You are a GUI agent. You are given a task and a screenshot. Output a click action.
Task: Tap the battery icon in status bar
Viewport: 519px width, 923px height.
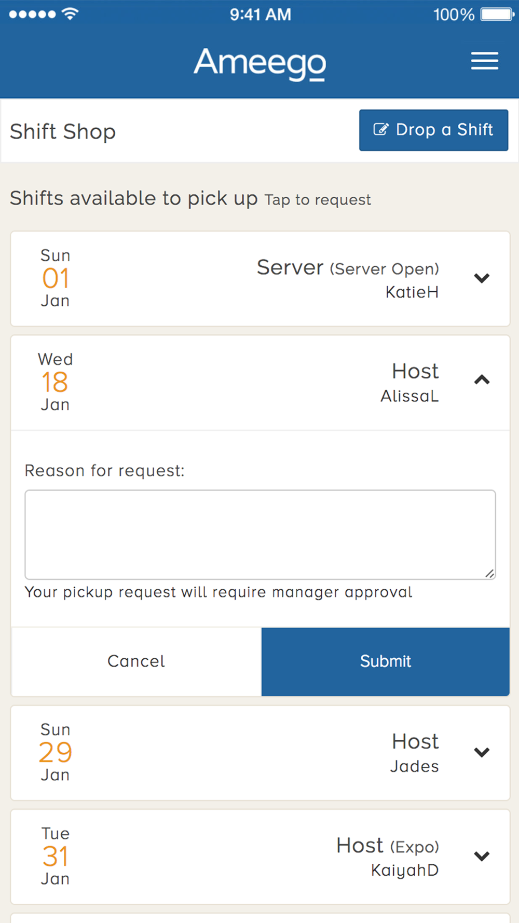[x=497, y=14]
